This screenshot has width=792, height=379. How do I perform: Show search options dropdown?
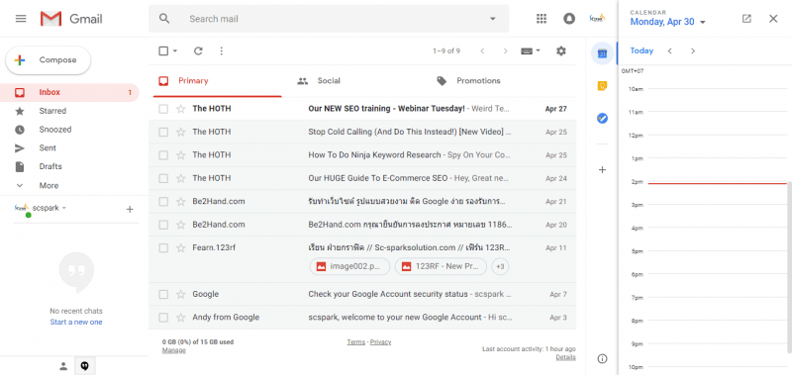click(492, 19)
